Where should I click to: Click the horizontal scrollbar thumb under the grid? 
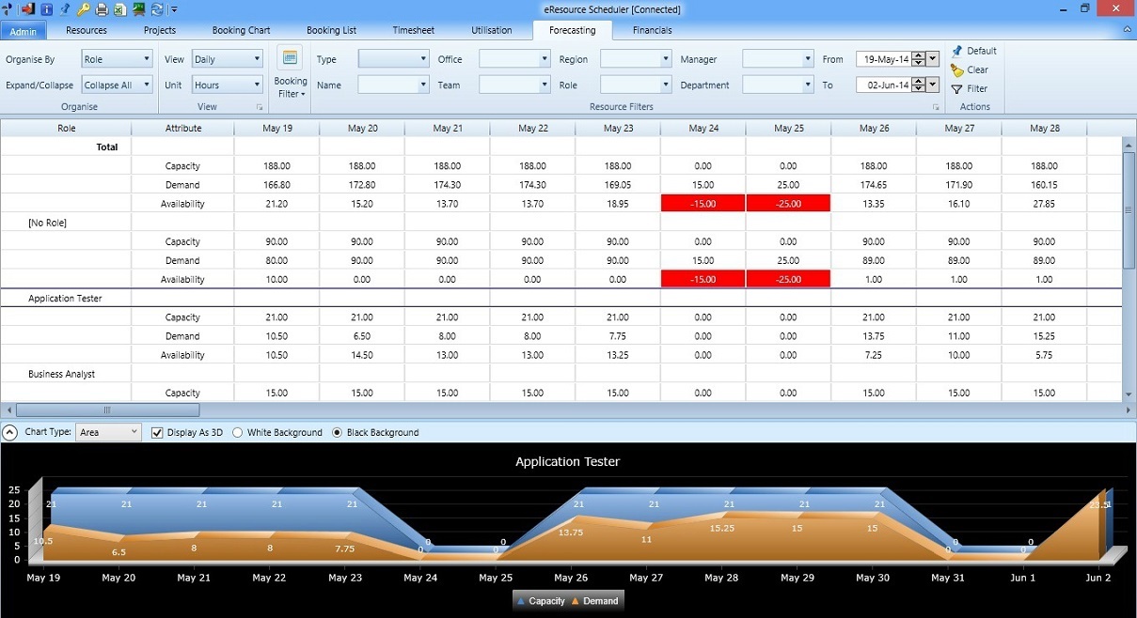(107, 409)
